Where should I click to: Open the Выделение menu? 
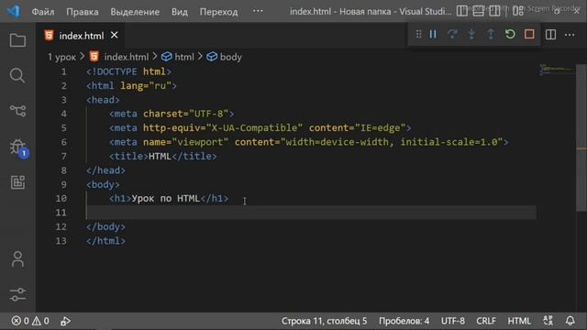coord(135,12)
